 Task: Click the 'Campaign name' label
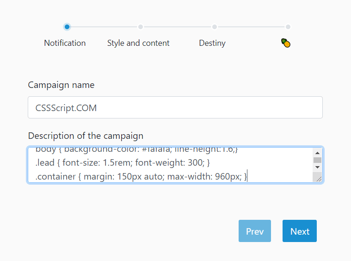[x=61, y=85]
